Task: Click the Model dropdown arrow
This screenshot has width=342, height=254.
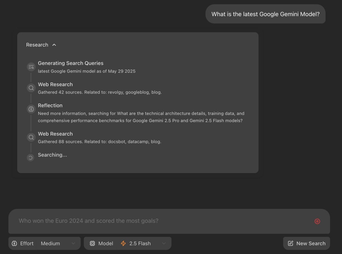Action: pos(164,243)
